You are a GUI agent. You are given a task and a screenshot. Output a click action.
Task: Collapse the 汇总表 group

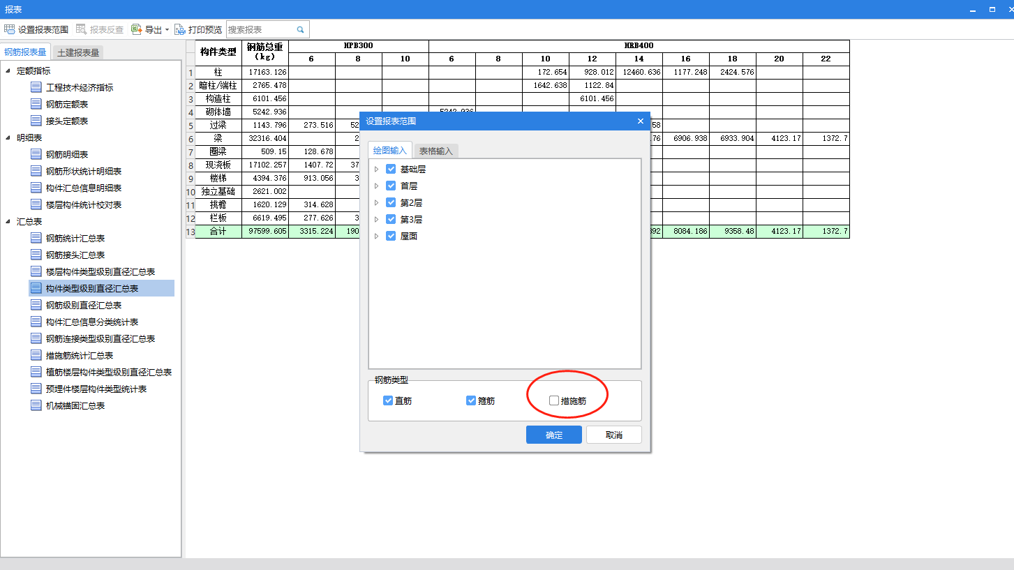(8, 221)
